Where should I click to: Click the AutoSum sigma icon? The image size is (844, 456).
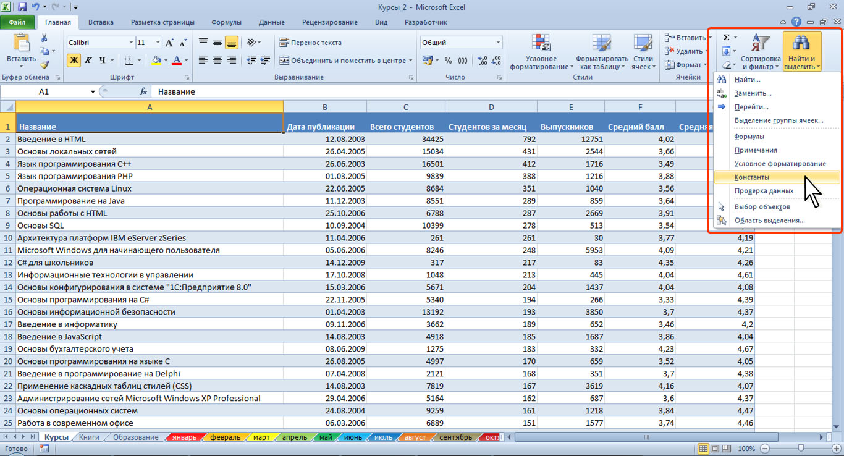pyautogui.click(x=727, y=38)
